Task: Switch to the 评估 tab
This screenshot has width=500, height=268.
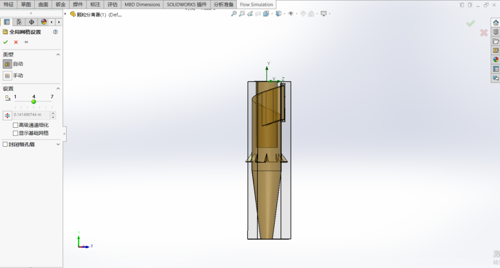Action: (112, 5)
